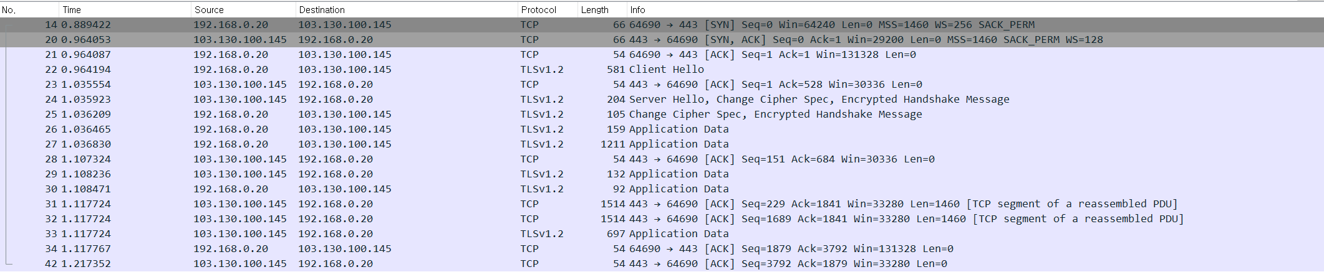
Task: Click time value 1.217352
Action: (86, 264)
